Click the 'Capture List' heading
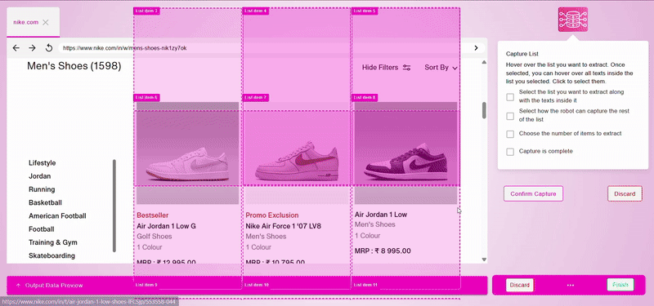Screen dimensions: 654x306 pyautogui.click(x=522, y=54)
